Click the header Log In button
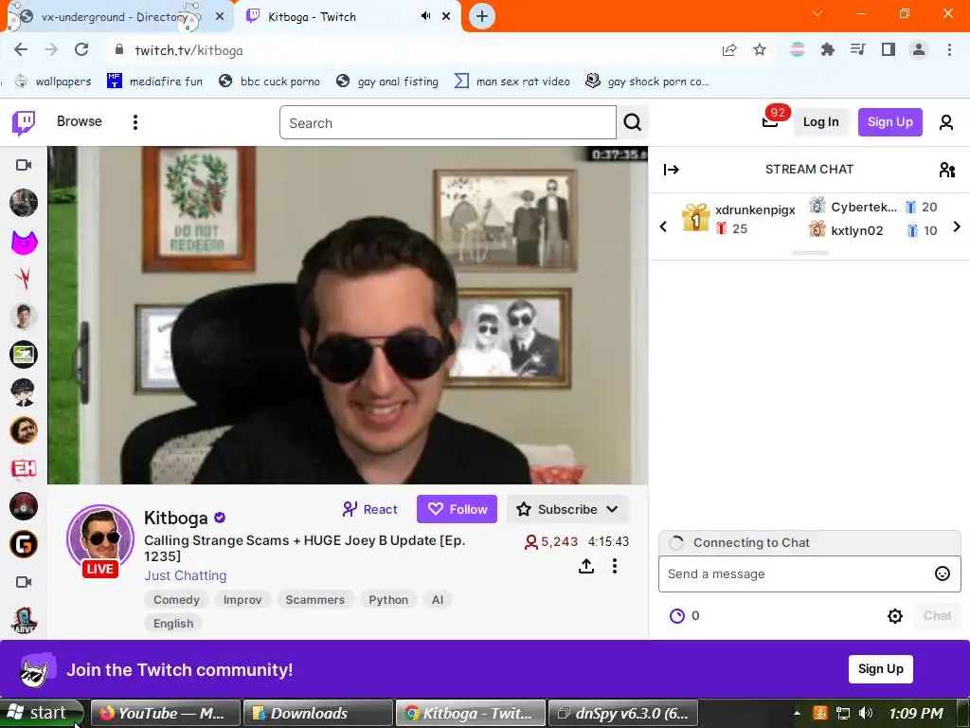Viewport: 970px width, 728px height. [x=820, y=122]
